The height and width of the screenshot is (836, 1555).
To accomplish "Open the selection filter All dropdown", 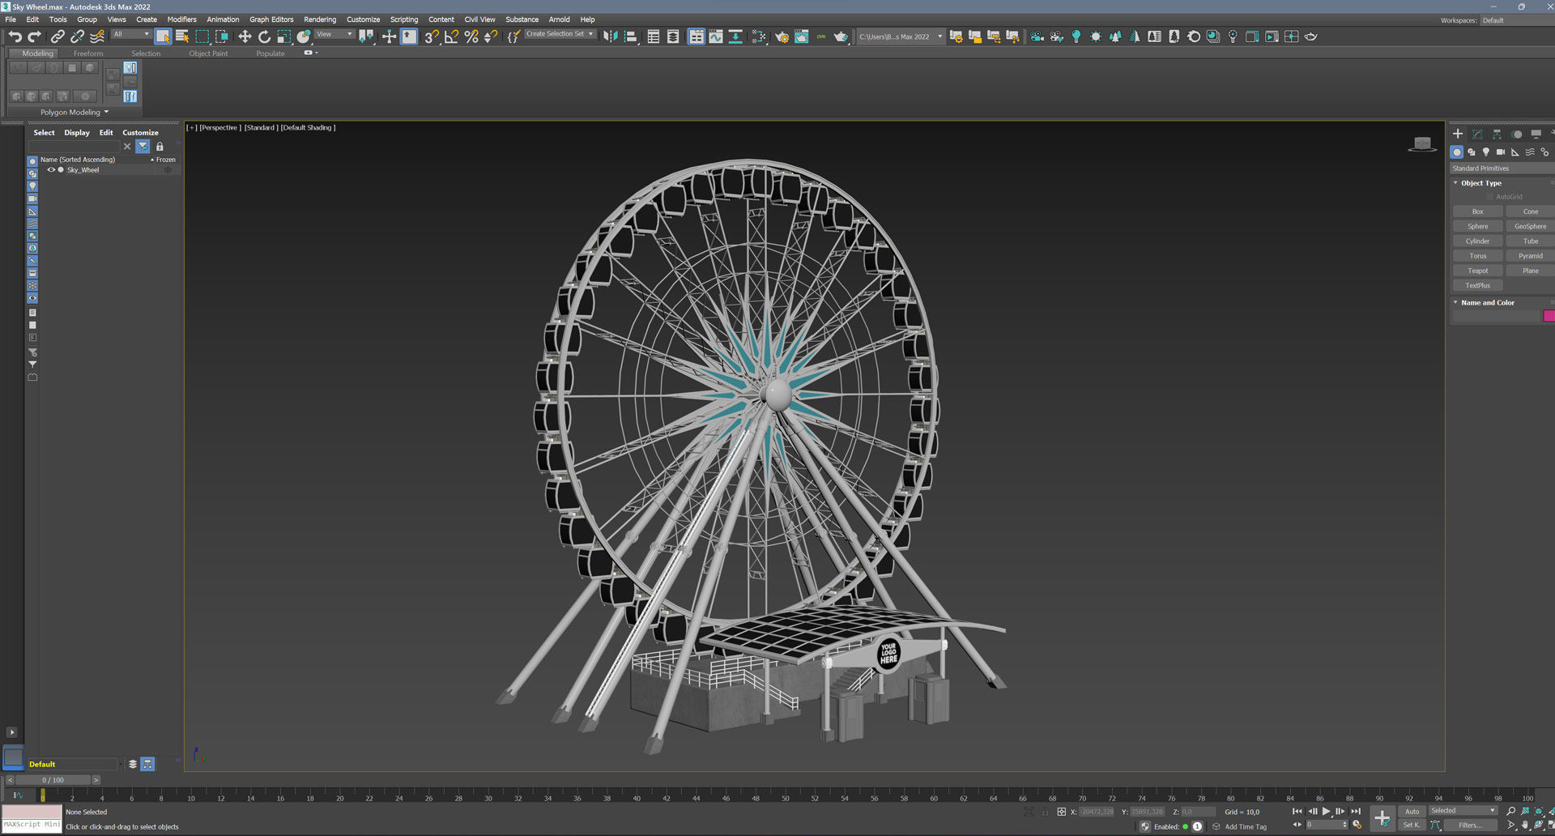I will [130, 34].
